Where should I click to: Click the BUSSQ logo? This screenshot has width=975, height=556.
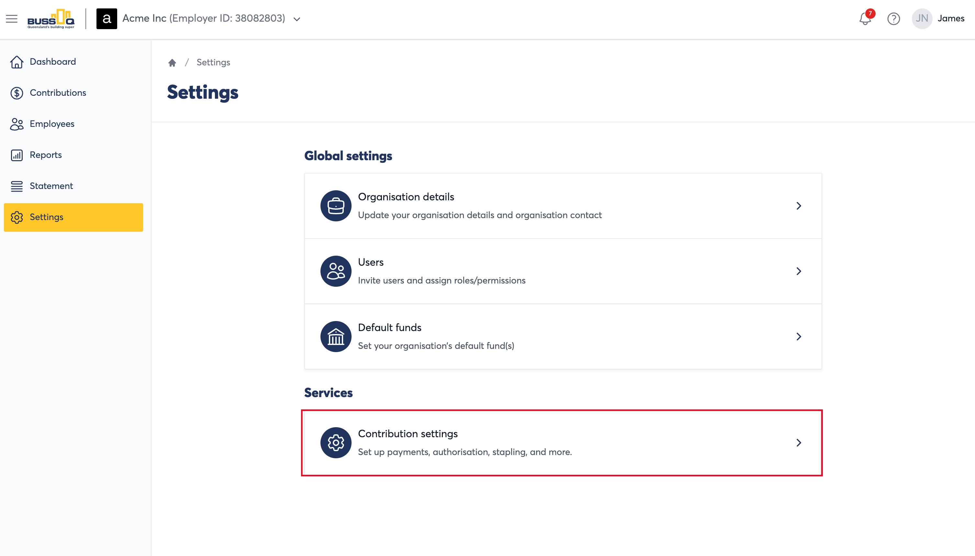tap(51, 18)
